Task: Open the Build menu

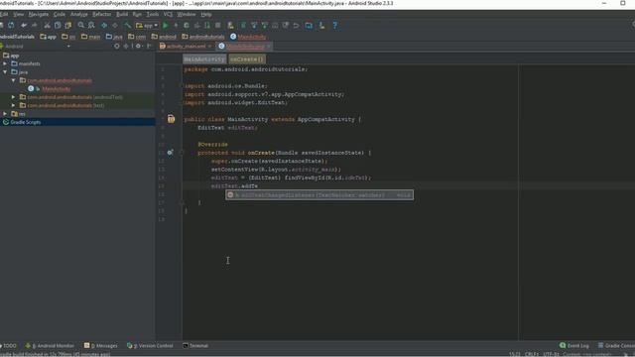Action: 122,14
